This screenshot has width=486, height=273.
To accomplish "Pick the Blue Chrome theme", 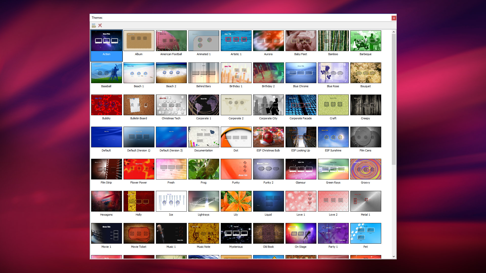I will [301, 73].
